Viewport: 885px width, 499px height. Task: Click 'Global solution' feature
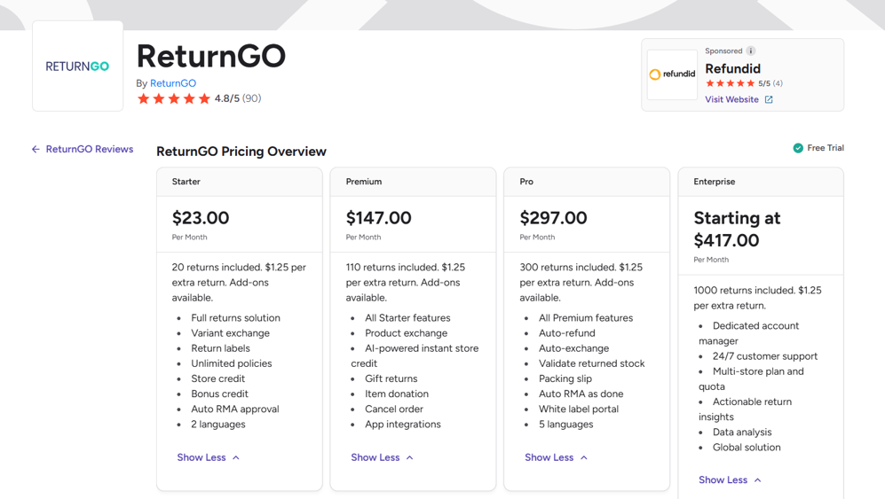[747, 448]
